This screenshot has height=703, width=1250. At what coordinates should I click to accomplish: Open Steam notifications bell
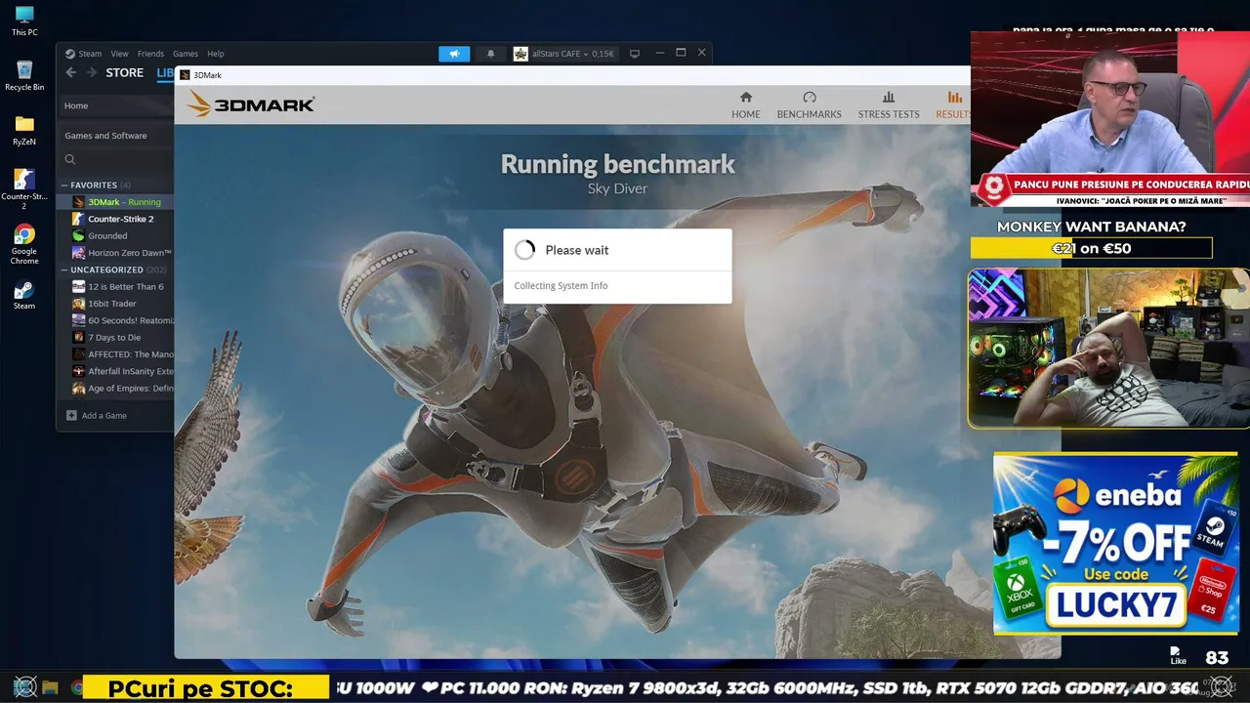[490, 54]
